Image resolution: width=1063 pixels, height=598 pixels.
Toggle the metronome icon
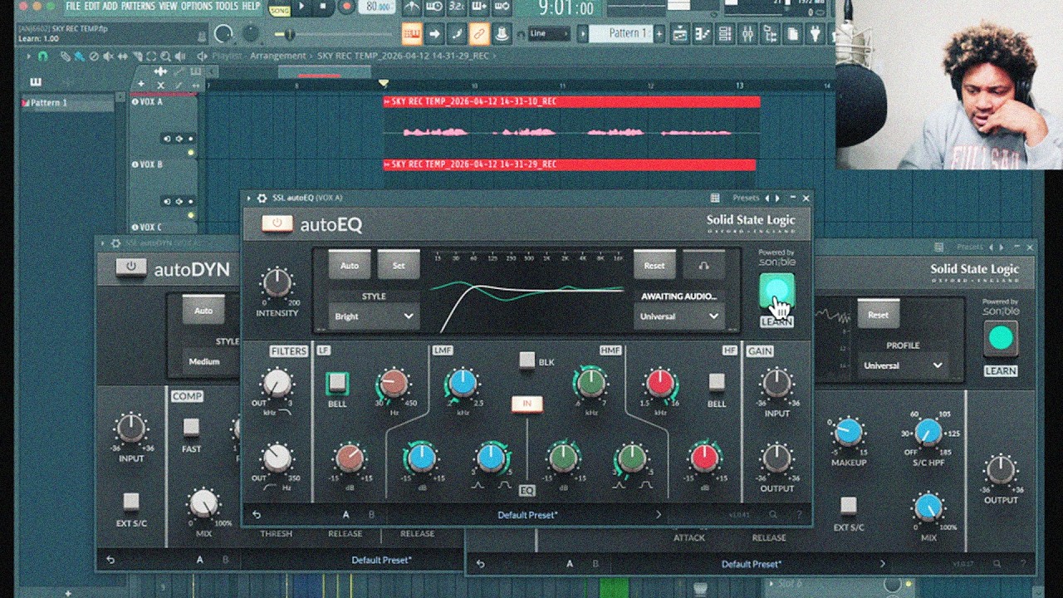(x=412, y=8)
